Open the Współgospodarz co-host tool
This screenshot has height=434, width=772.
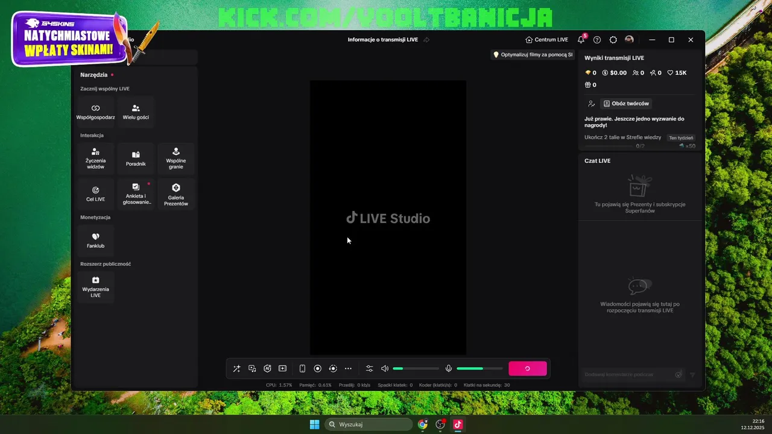pyautogui.click(x=95, y=112)
